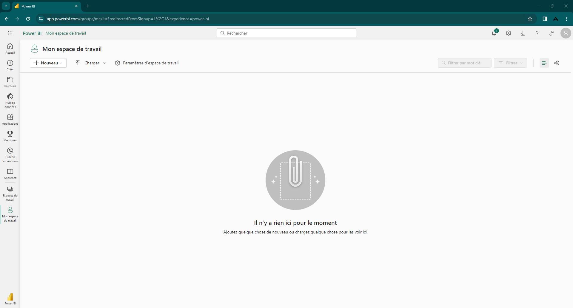
Task: Go to Accueil in sidebar
Action: pyautogui.click(x=10, y=48)
